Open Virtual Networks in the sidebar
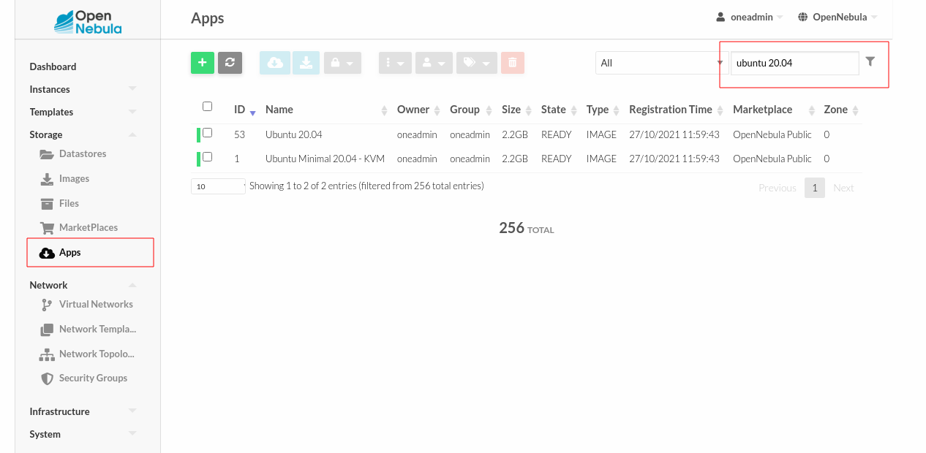Viewport: 926px width, 453px height. point(96,305)
